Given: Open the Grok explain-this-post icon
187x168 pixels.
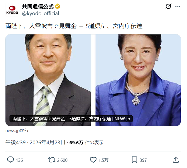Looking at the screenshot, I should (168, 6).
